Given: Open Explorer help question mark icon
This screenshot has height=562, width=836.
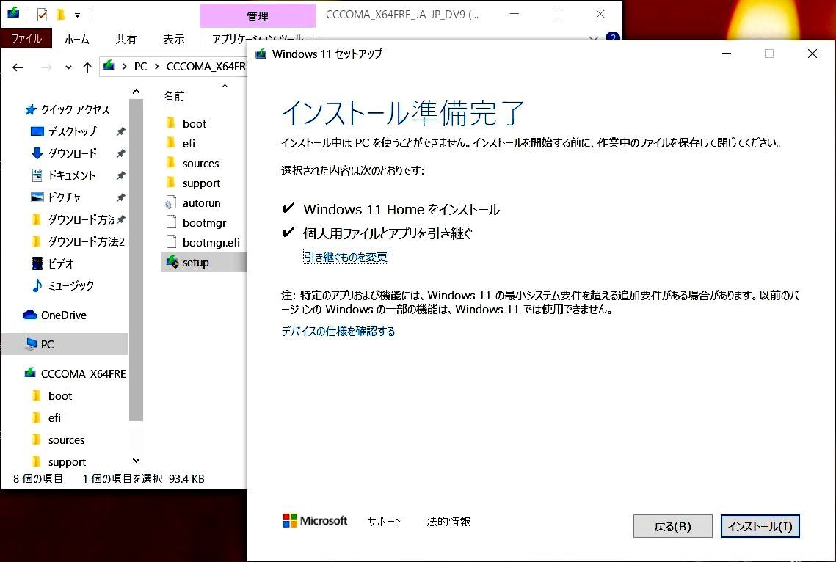Looking at the screenshot, I should pos(613,38).
